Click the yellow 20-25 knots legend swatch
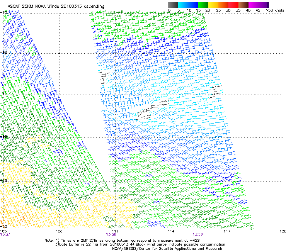286x251 pixels. pos(213,5)
